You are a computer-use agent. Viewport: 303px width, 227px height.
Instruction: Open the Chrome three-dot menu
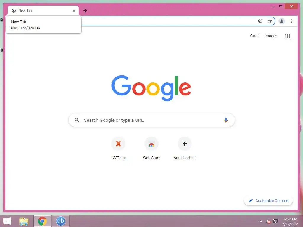(291, 21)
